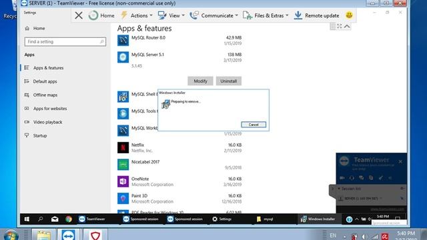The height and width of the screenshot is (240, 427).
Task: Click the grid icon under the toolbar
Action: pyautogui.click(x=333, y=26)
